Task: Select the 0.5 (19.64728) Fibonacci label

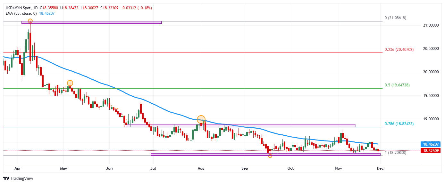Action: [397, 85]
